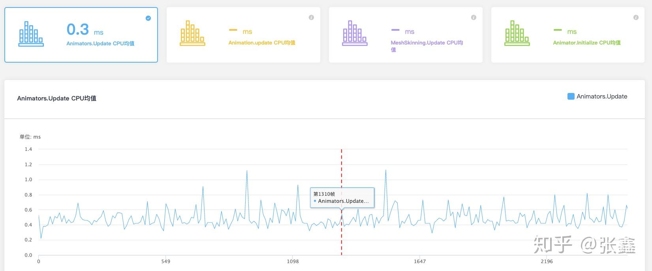The height and width of the screenshot is (271, 652).
Task: Toggle Animators.Update legend series visibility
Action: (597, 97)
